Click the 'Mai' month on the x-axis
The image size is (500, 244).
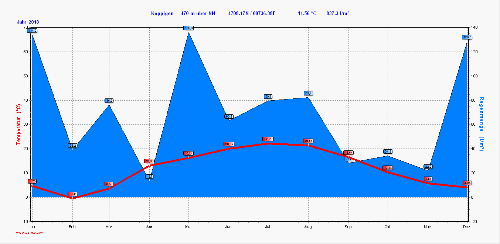click(188, 227)
